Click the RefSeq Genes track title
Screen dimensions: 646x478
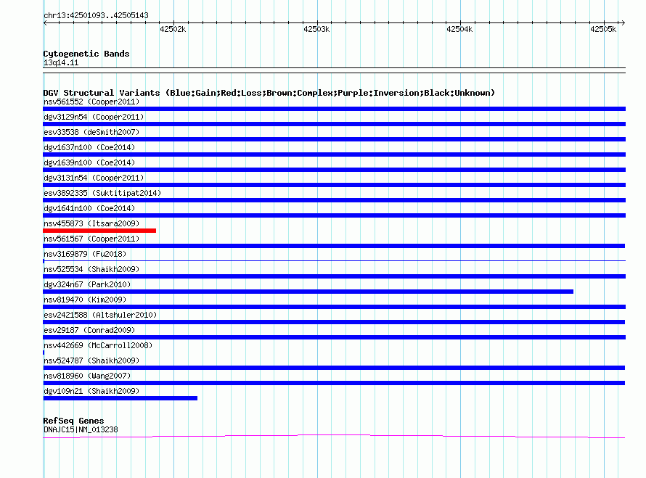tap(73, 421)
